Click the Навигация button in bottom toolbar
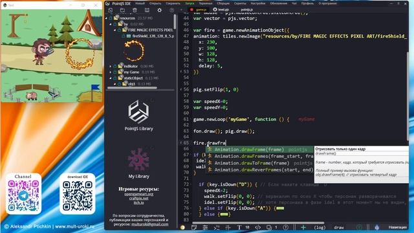 [398, 227]
